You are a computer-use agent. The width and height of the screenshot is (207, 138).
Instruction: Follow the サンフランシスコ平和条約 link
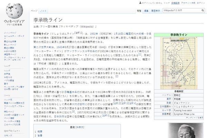(82, 51)
